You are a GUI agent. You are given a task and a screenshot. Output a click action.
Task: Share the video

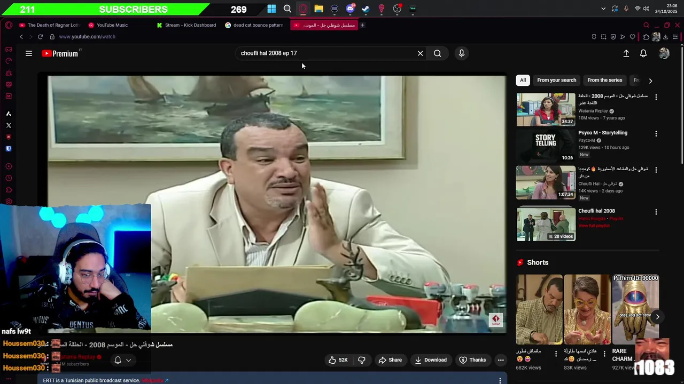tap(390, 360)
